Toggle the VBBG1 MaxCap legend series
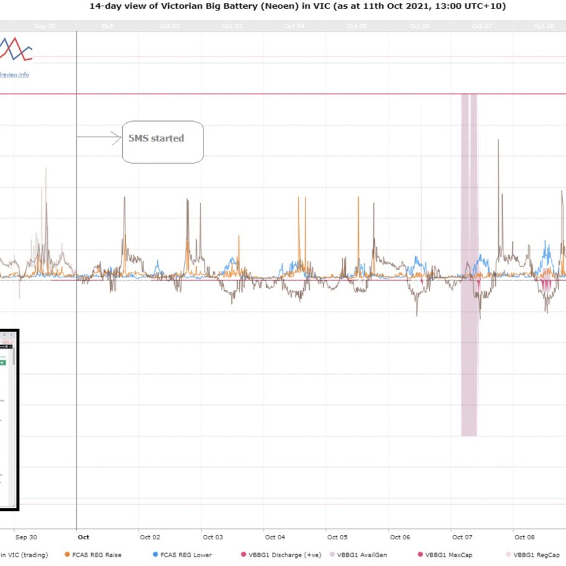 coord(445,555)
